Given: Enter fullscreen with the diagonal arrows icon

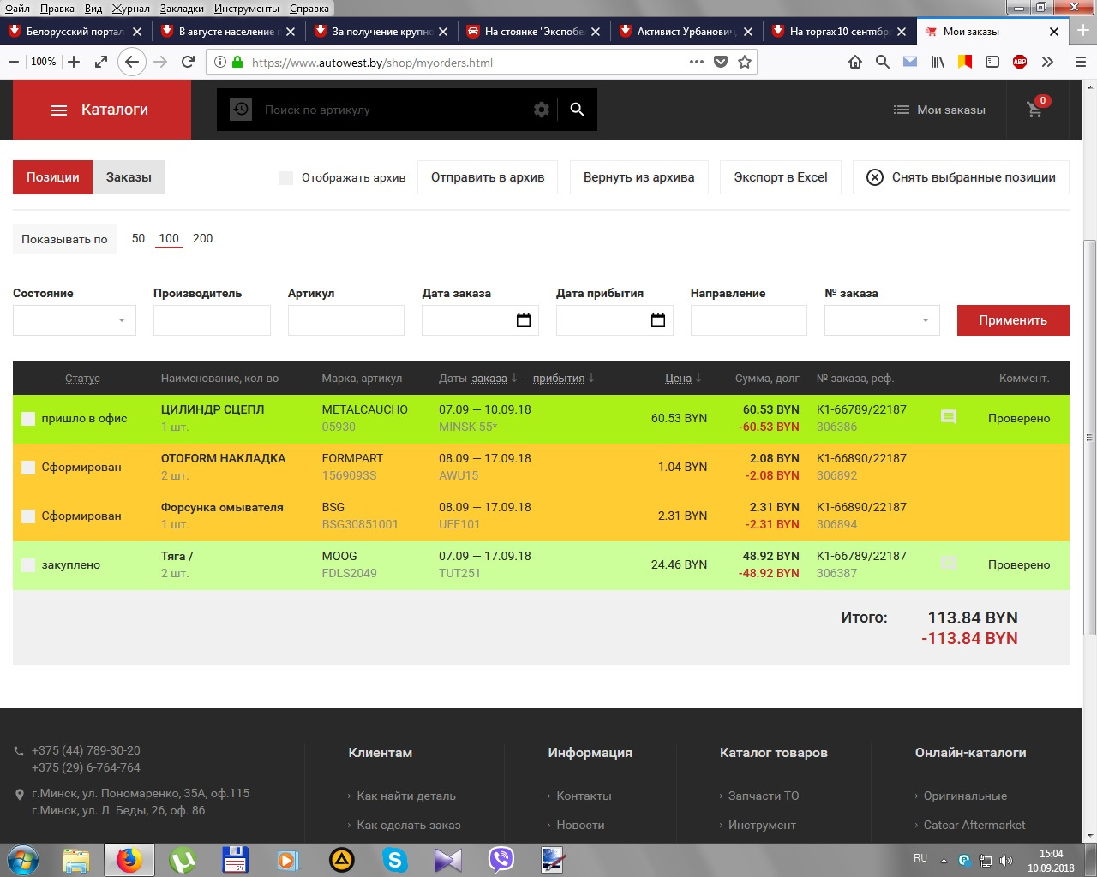Looking at the screenshot, I should point(101,62).
